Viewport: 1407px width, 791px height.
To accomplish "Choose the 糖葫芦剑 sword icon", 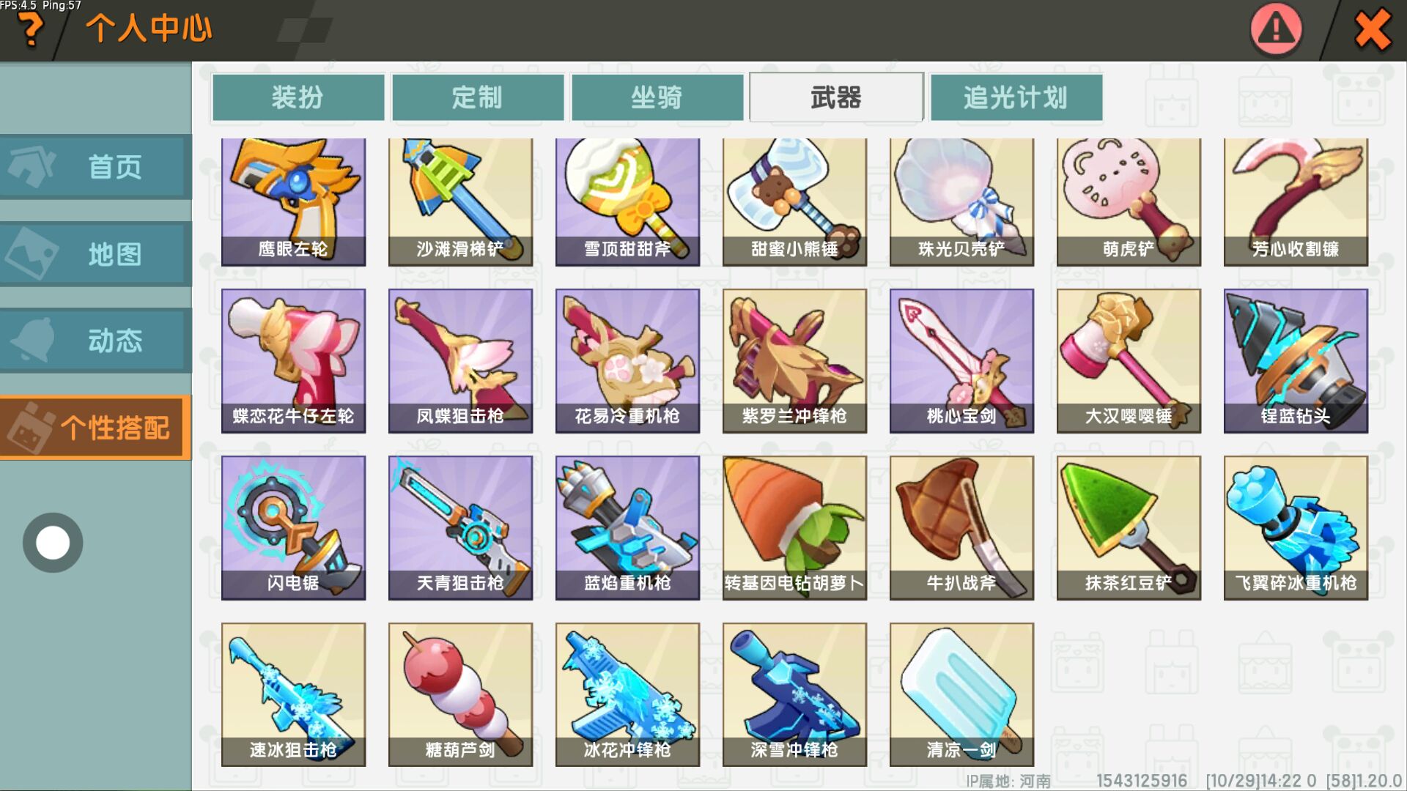I will [460, 695].
